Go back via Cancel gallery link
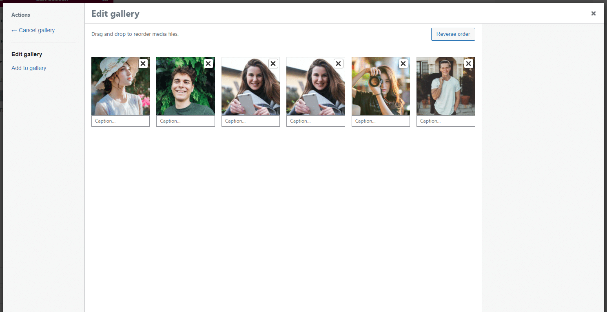The width and height of the screenshot is (607, 312). (33, 30)
